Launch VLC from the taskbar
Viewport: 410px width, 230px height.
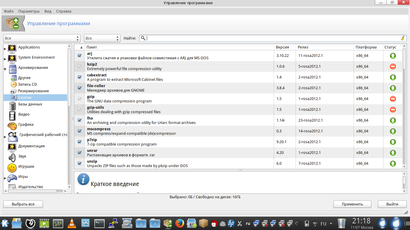[71, 223]
